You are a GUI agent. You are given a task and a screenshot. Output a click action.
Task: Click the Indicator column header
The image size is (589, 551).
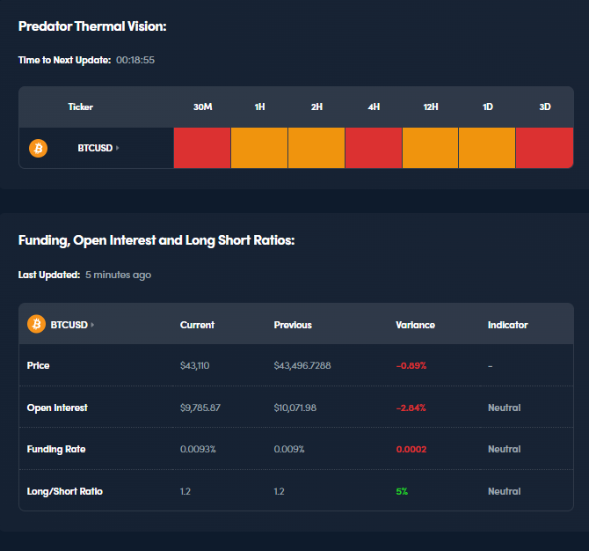click(507, 325)
